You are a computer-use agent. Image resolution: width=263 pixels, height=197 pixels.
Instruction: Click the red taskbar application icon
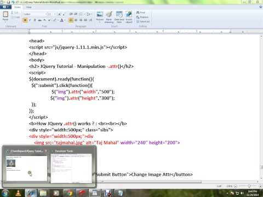(82, 193)
